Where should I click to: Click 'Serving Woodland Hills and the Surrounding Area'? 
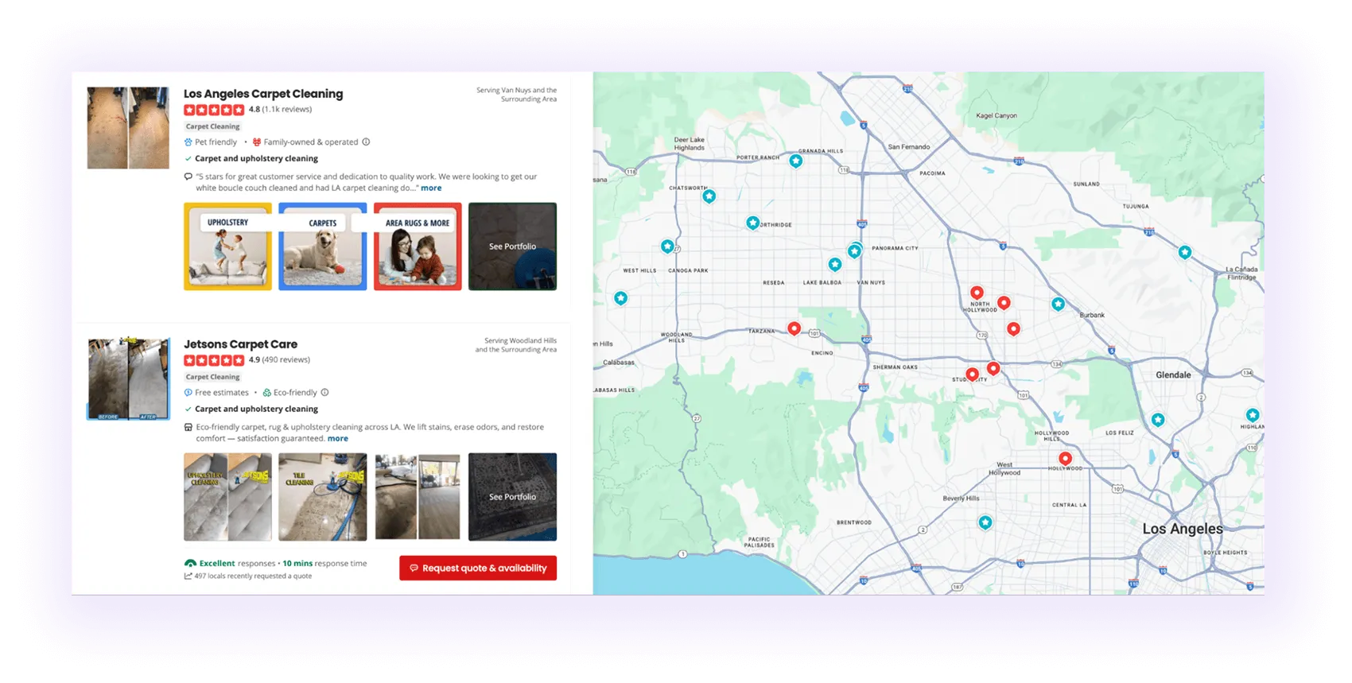point(516,345)
